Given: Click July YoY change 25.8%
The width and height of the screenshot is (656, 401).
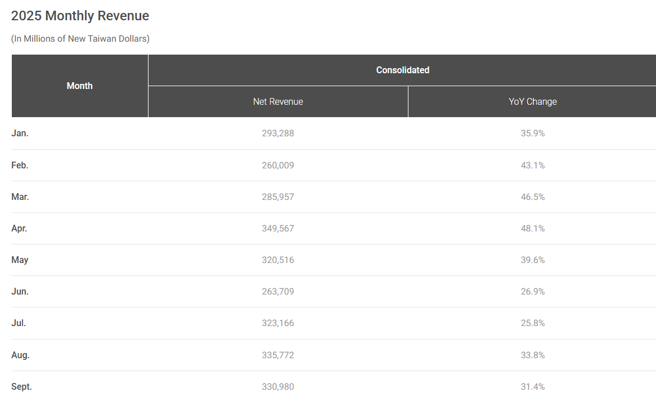Looking at the screenshot, I should (x=533, y=323).
